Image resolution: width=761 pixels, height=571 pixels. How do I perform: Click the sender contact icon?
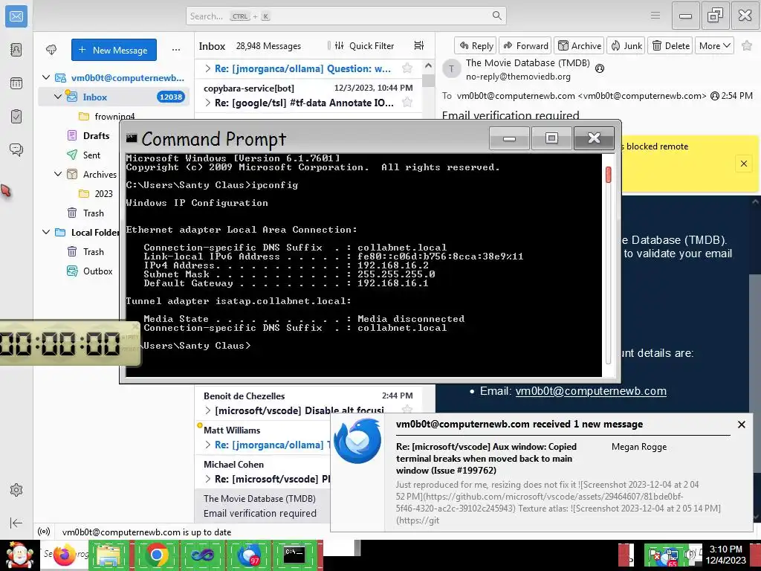pyautogui.click(x=600, y=68)
